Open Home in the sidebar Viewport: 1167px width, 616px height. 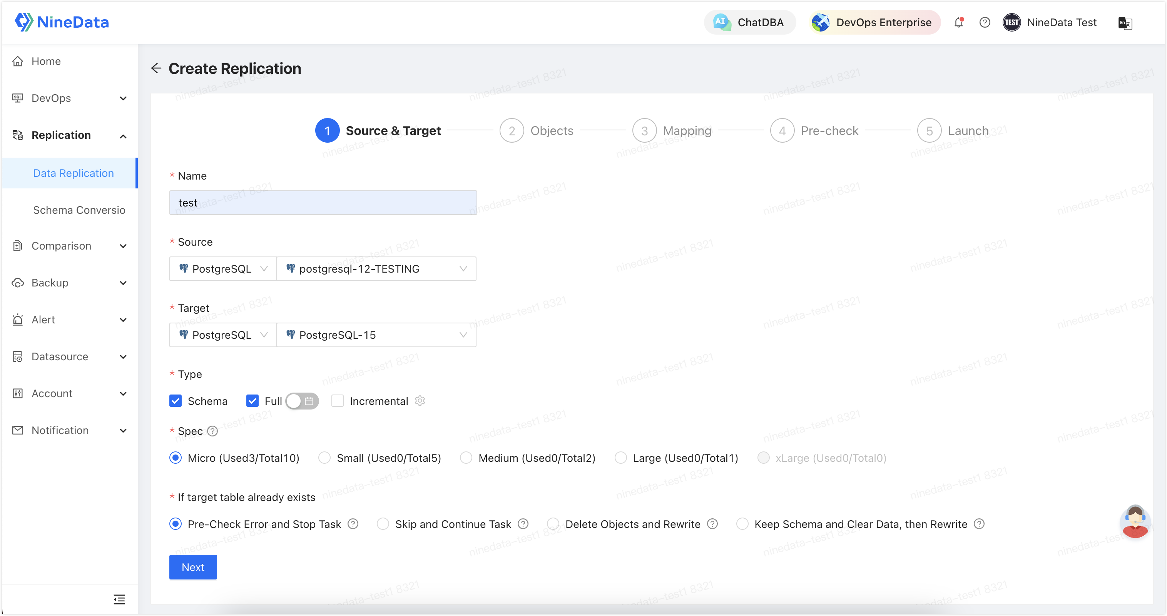click(69, 61)
